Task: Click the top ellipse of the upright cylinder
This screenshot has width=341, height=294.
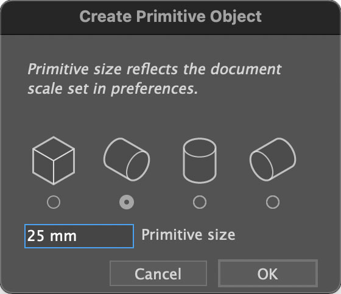Action: click(200, 147)
